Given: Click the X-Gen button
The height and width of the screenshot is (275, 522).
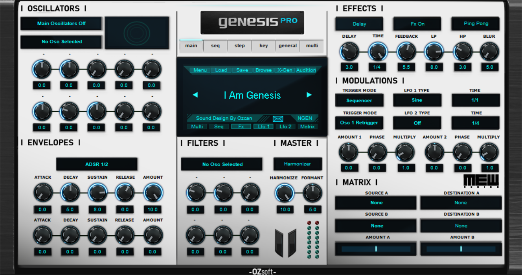Looking at the screenshot, I should pyautogui.click(x=285, y=70).
